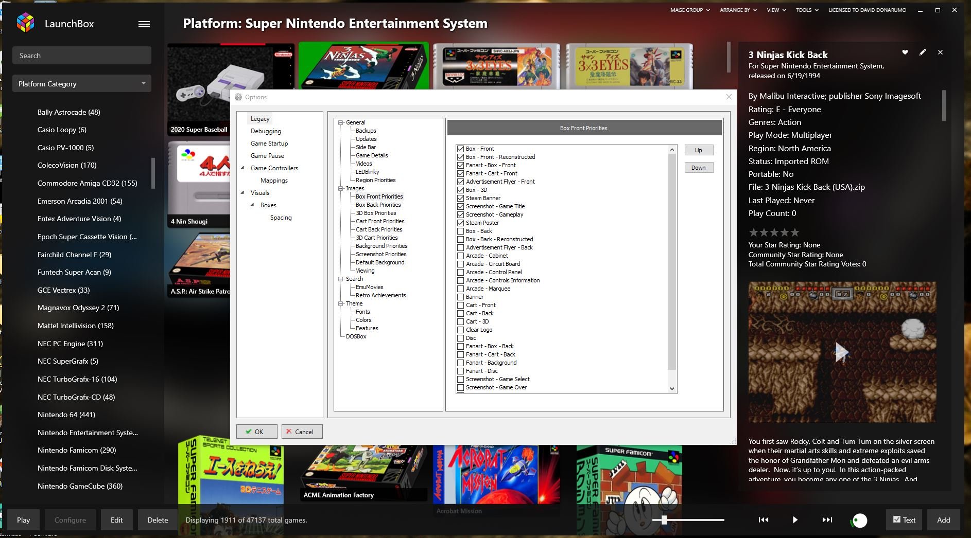Open the Tools menu

tap(807, 10)
